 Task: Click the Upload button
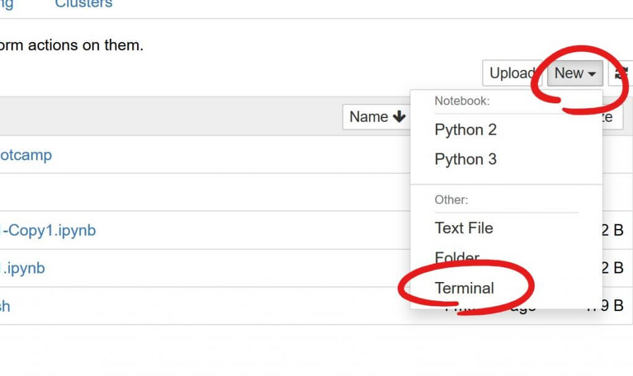pyautogui.click(x=512, y=74)
